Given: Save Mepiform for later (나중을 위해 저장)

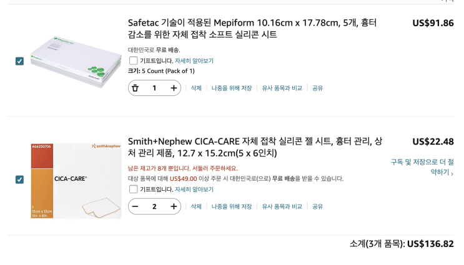Looking at the screenshot, I should click(x=232, y=88).
